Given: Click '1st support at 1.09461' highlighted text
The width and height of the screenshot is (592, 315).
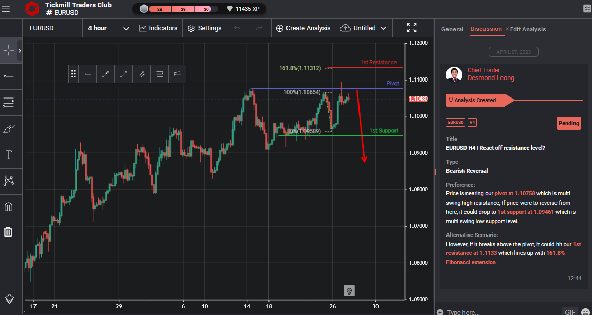Looking at the screenshot, I should click(x=526, y=212).
